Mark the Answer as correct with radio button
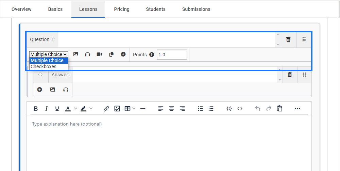340x171 pixels. [40, 74]
